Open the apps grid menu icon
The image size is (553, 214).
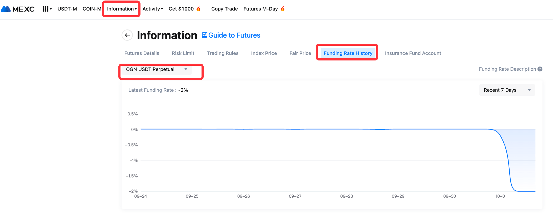tap(46, 9)
